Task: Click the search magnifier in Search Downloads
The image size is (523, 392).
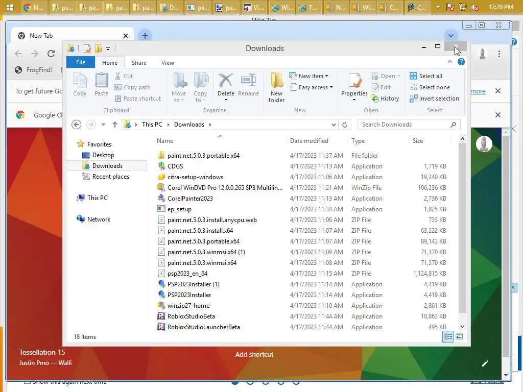Action: tap(453, 125)
